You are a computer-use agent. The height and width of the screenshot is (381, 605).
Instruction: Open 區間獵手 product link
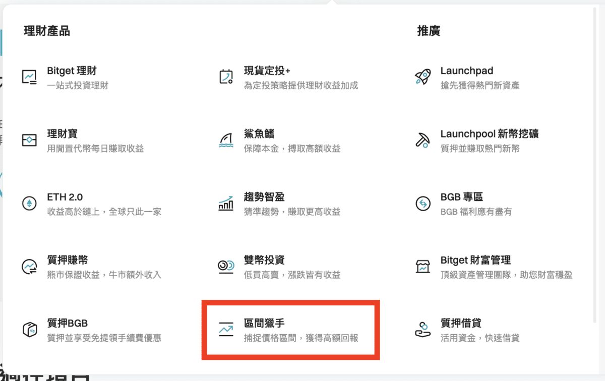click(x=264, y=323)
